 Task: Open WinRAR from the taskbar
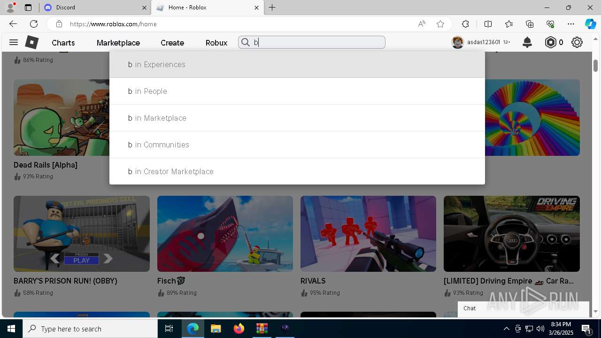click(x=262, y=329)
